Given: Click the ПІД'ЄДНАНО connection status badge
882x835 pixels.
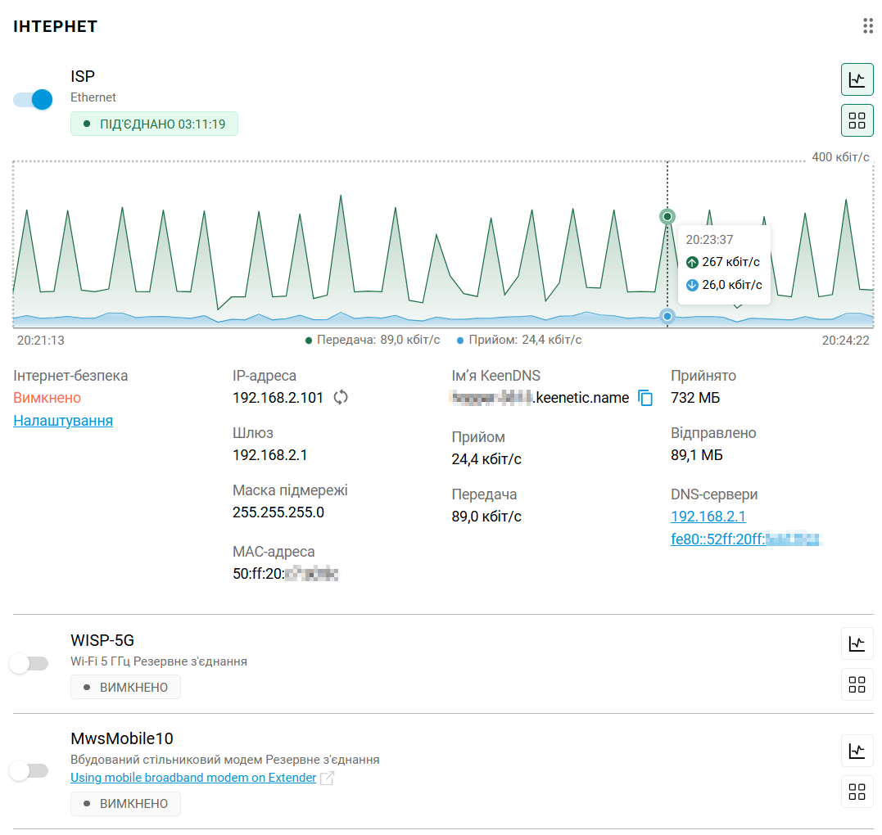Looking at the screenshot, I should 154,124.
